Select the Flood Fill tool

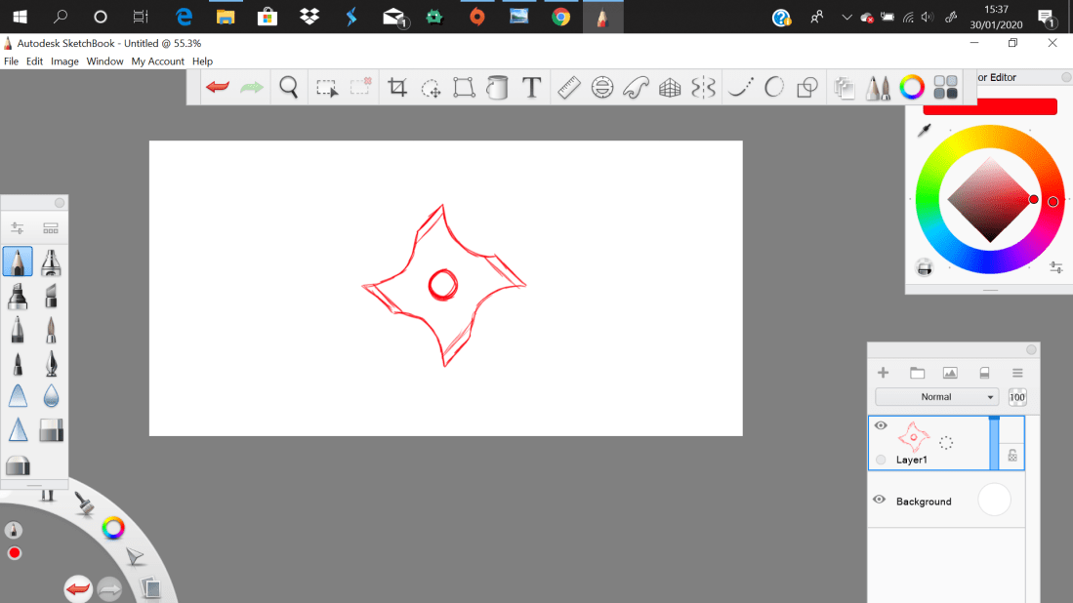(x=497, y=87)
